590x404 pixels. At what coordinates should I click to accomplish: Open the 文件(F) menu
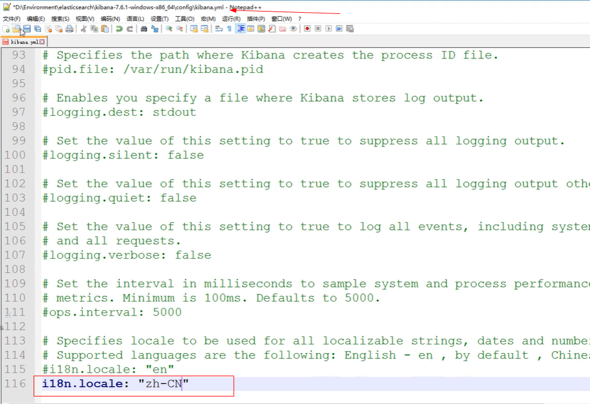tap(12, 19)
